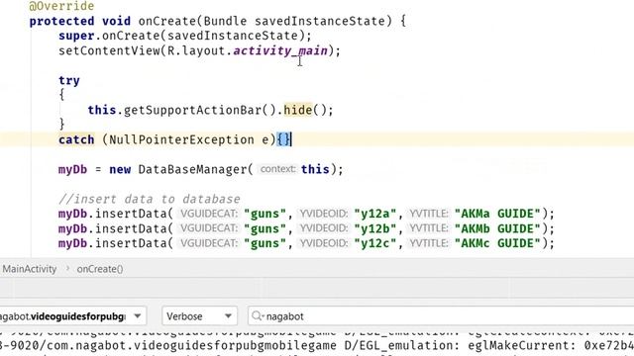
Task: Click activity_main layout reference
Action: (280, 50)
